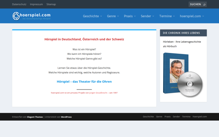Click 'Welche Hörspiele sind wichtig' line

coord(84,73)
